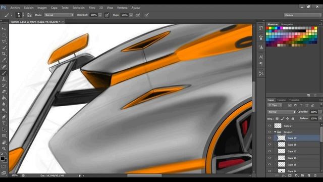The width and height of the screenshot is (323, 182).
Task: Select the Healing Brush tool
Action: click(x=4, y=66)
